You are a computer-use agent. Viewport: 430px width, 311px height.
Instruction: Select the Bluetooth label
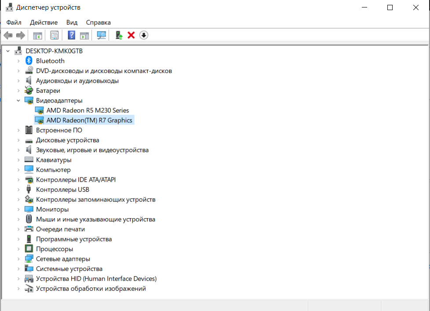click(50, 61)
